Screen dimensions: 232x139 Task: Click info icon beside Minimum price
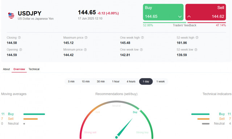(x=85, y=50)
